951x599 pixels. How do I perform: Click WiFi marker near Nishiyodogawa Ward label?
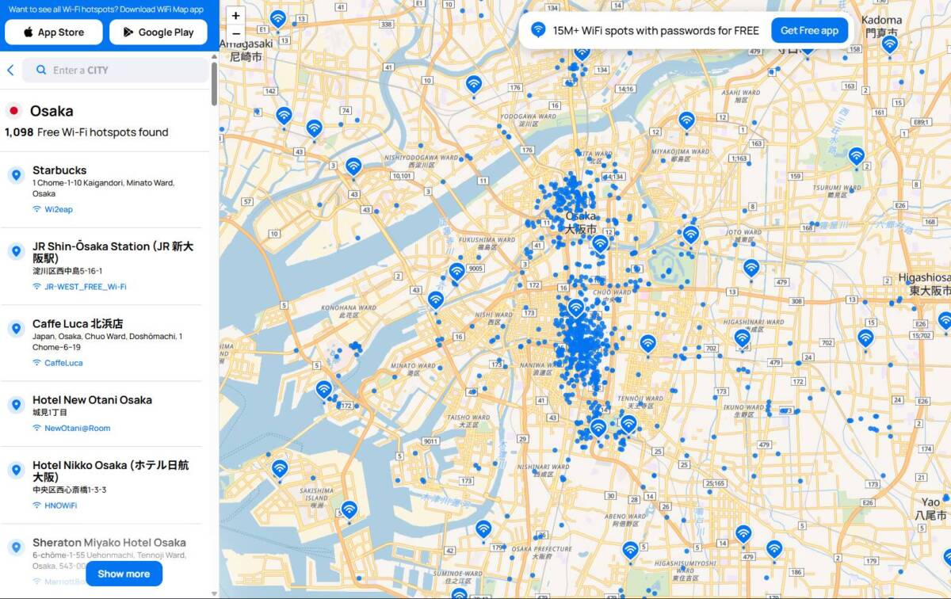[353, 166]
